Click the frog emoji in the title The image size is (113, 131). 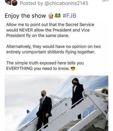(x=58, y=15)
